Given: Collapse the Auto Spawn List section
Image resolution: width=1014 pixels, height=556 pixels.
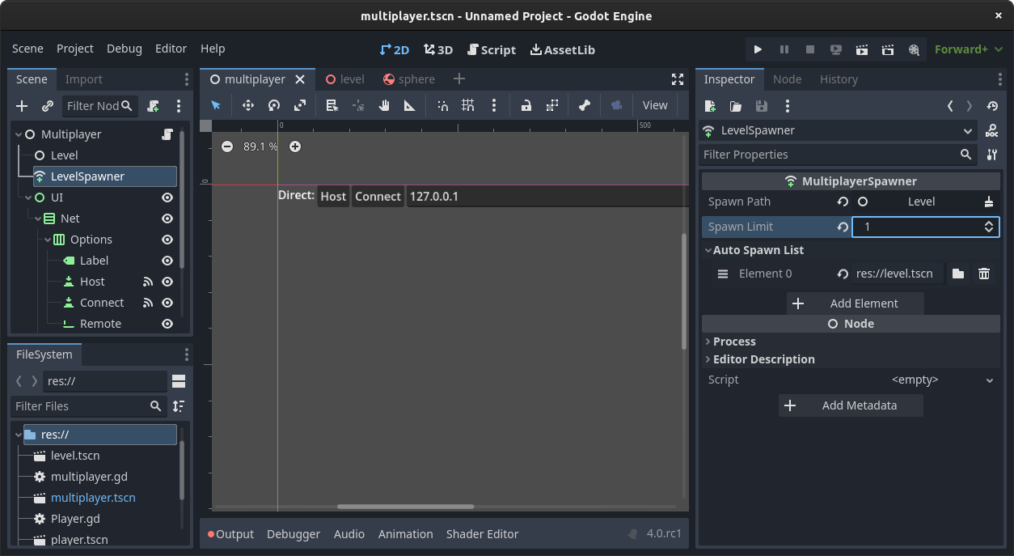Looking at the screenshot, I should tap(708, 250).
